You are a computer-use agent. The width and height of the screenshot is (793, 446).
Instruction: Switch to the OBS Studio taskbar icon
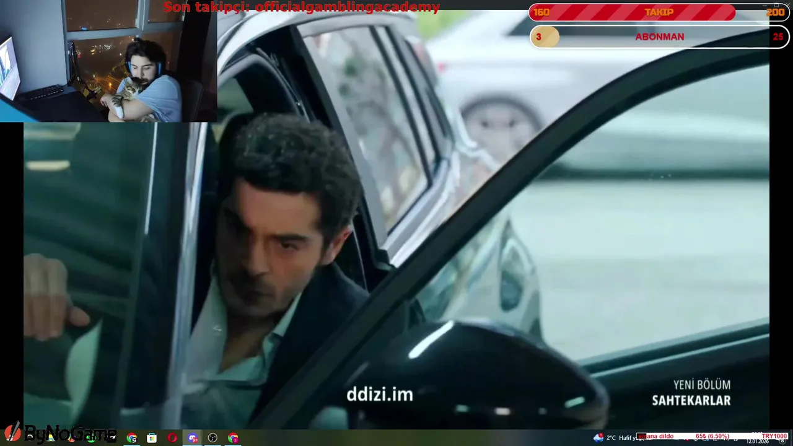212,438
